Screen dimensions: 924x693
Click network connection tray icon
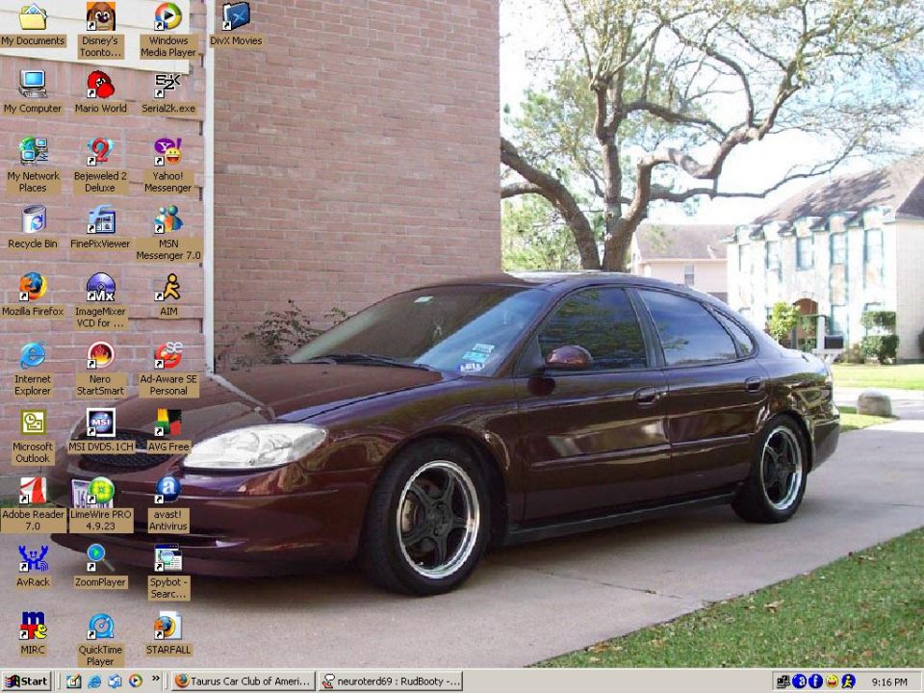pos(783,681)
